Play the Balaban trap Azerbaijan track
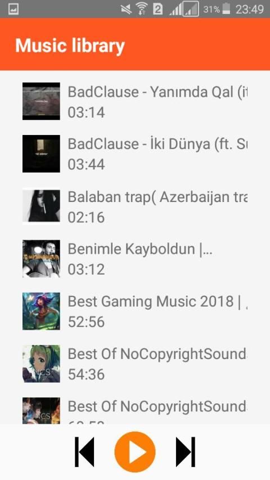The height and width of the screenshot is (480, 270). tap(135, 207)
